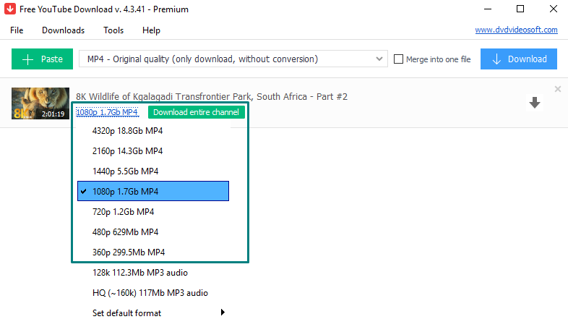The width and height of the screenshot is (568, 327).
Task: Click Download entire channel button
Action: [x=196, y=112]
